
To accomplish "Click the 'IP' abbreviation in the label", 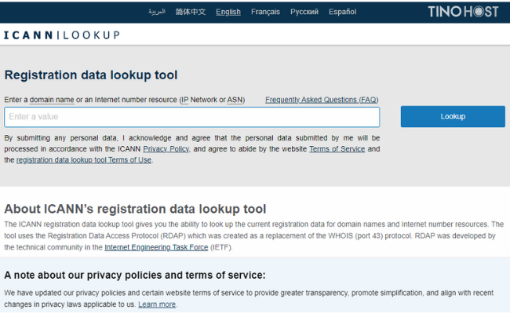I will pyautogui.click(x=184, y=100).
